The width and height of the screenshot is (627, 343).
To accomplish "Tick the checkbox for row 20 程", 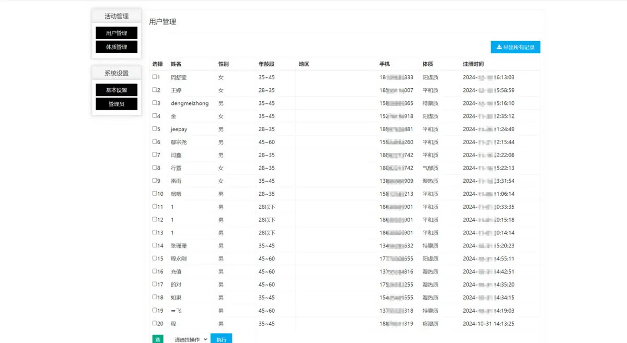I will 155,323.
